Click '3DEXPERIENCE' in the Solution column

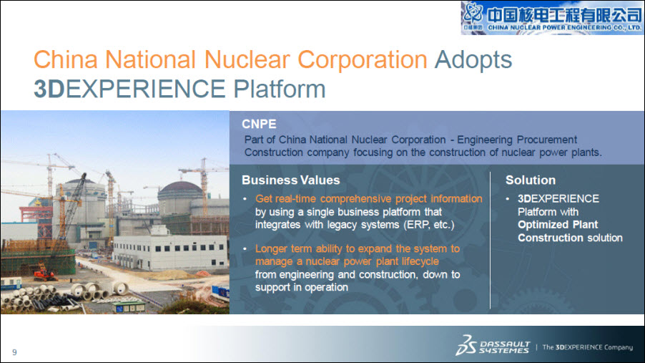coord(558,198)
